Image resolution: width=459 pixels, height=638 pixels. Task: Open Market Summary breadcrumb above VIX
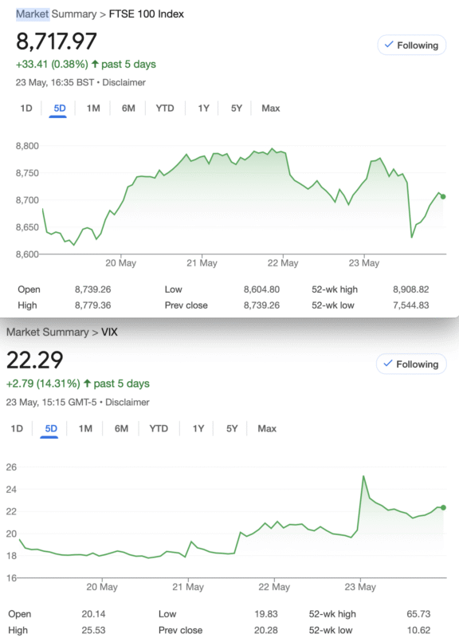[x=47, y=332]
